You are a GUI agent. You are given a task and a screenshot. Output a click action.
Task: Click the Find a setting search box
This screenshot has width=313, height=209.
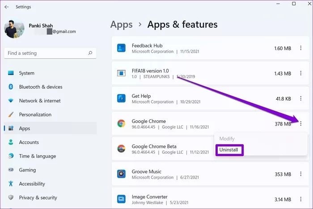coord(47,53)
